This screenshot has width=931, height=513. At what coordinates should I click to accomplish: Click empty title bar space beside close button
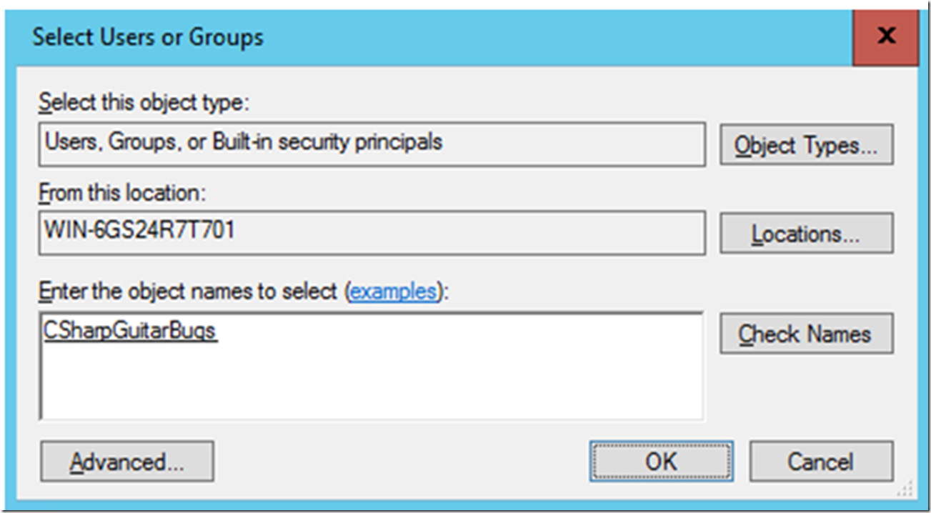557,37
